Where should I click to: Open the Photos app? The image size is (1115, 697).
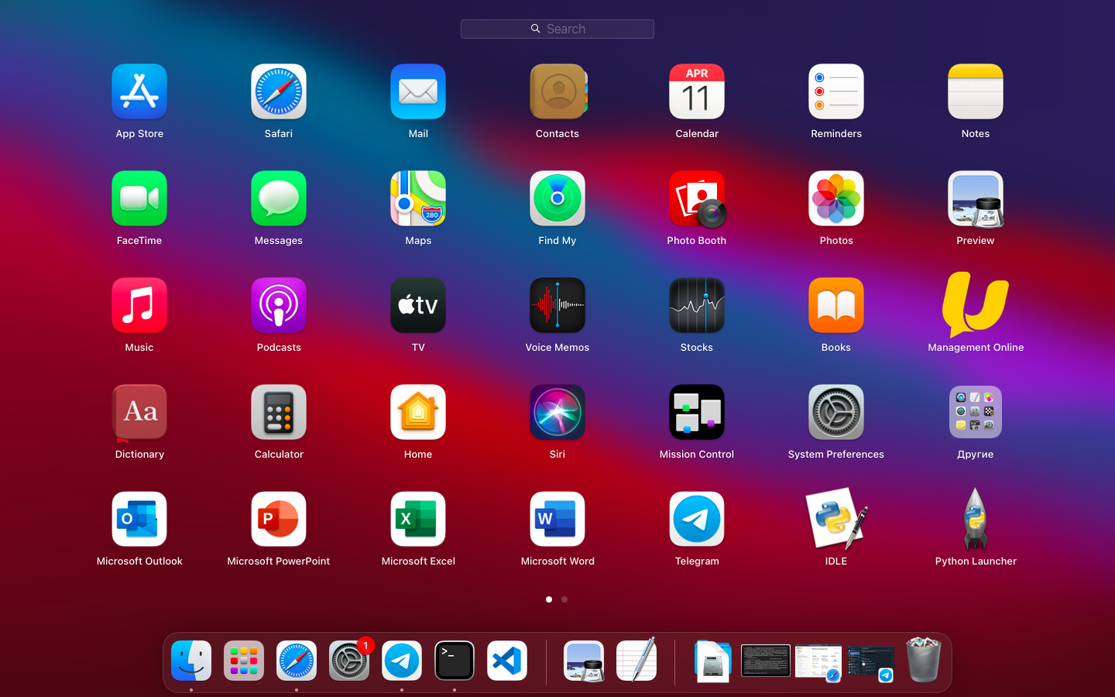tap(836, 199)
